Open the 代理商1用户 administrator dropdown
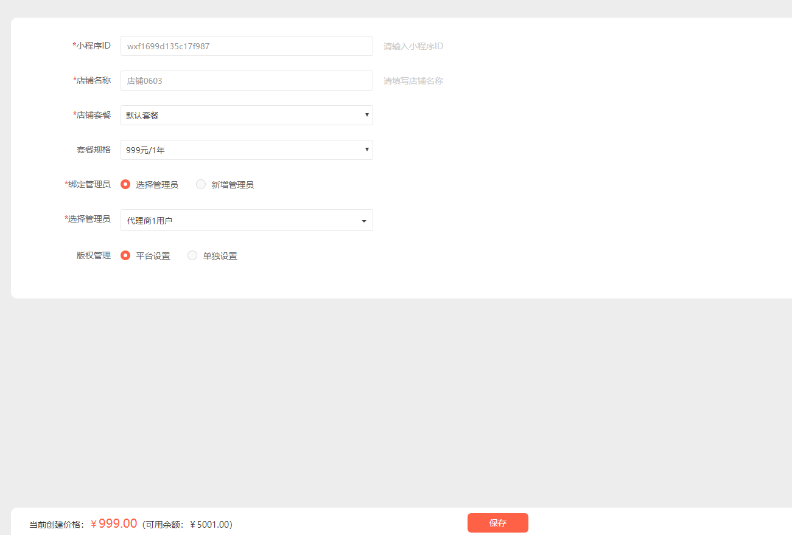Image resolution: width=792 pixels, height=535 pixels. pyautogui.click(x=244, y=220)
